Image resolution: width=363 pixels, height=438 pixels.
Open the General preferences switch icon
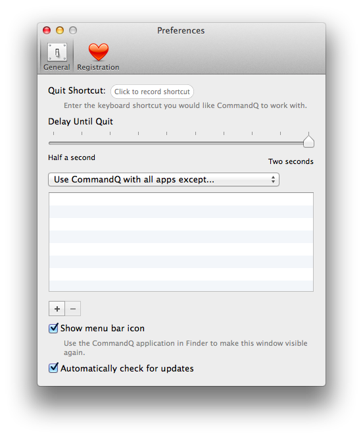[57, 52]
